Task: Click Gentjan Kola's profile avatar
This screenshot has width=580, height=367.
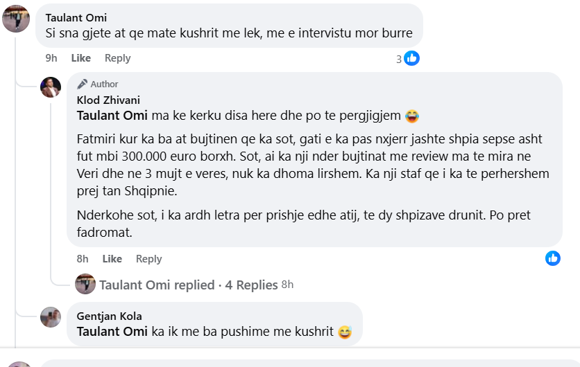Action: click(51, 316)
